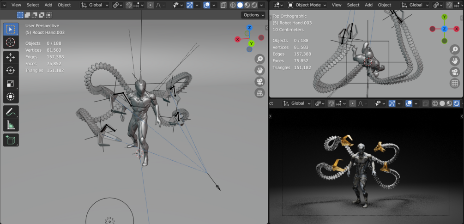The width and height of the screenshot is (464, 224).
Task: Open View menu in left viewport
Action: click(16, 5)
